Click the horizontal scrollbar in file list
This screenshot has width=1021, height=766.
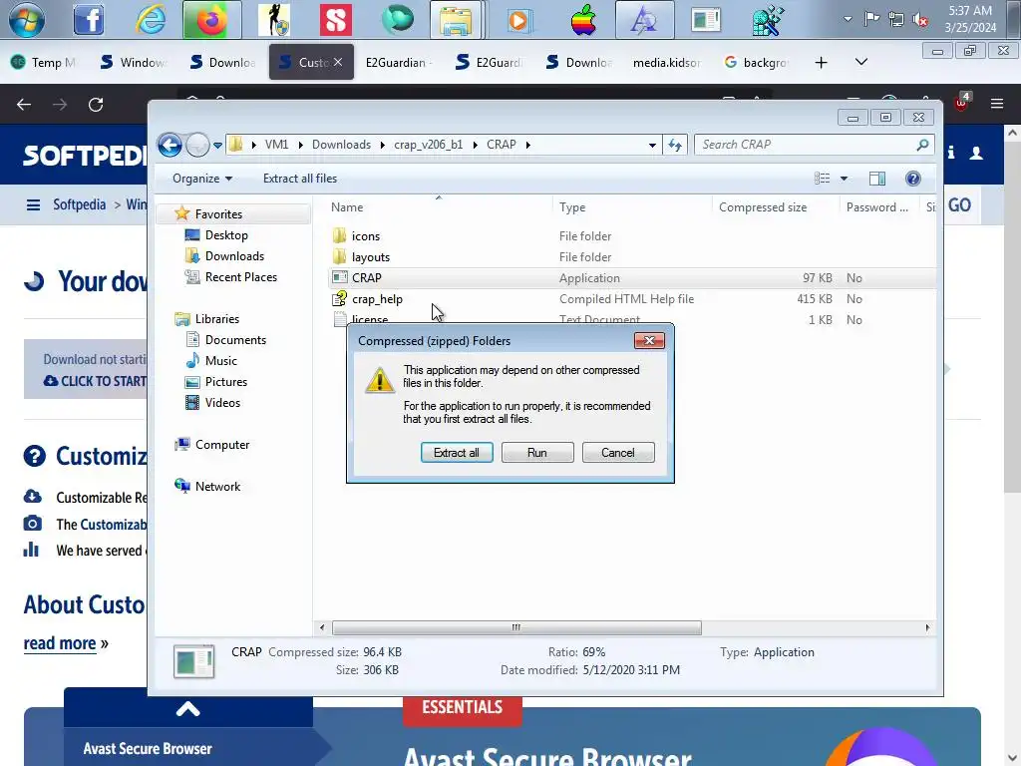[516, 628]
